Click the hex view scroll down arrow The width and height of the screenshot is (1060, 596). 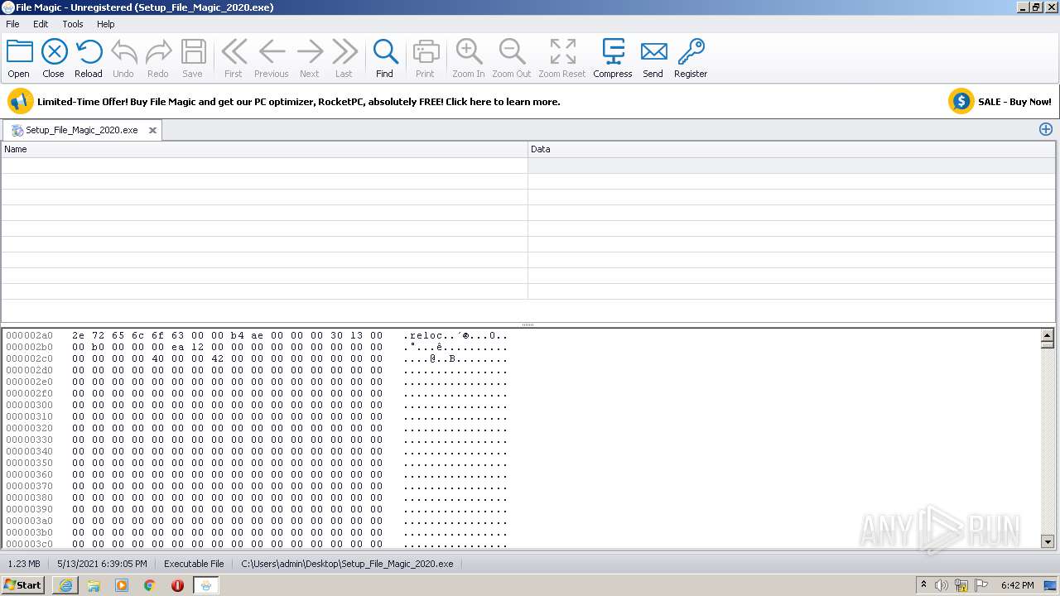click(1048, 541)
